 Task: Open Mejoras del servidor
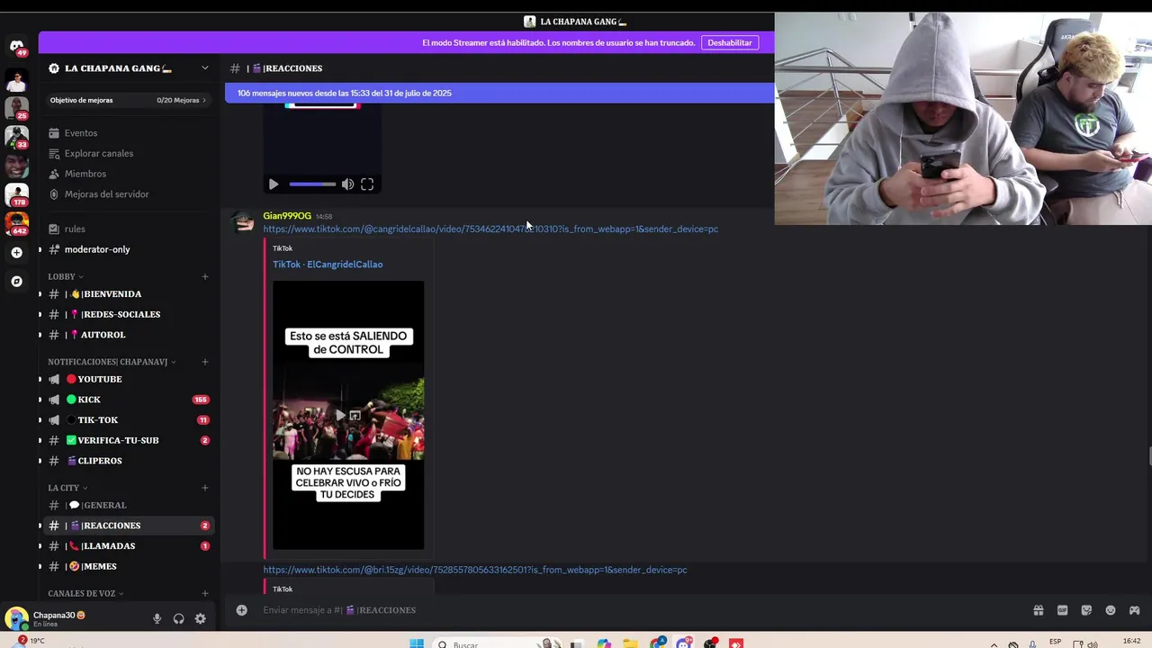tap(128, 194)
